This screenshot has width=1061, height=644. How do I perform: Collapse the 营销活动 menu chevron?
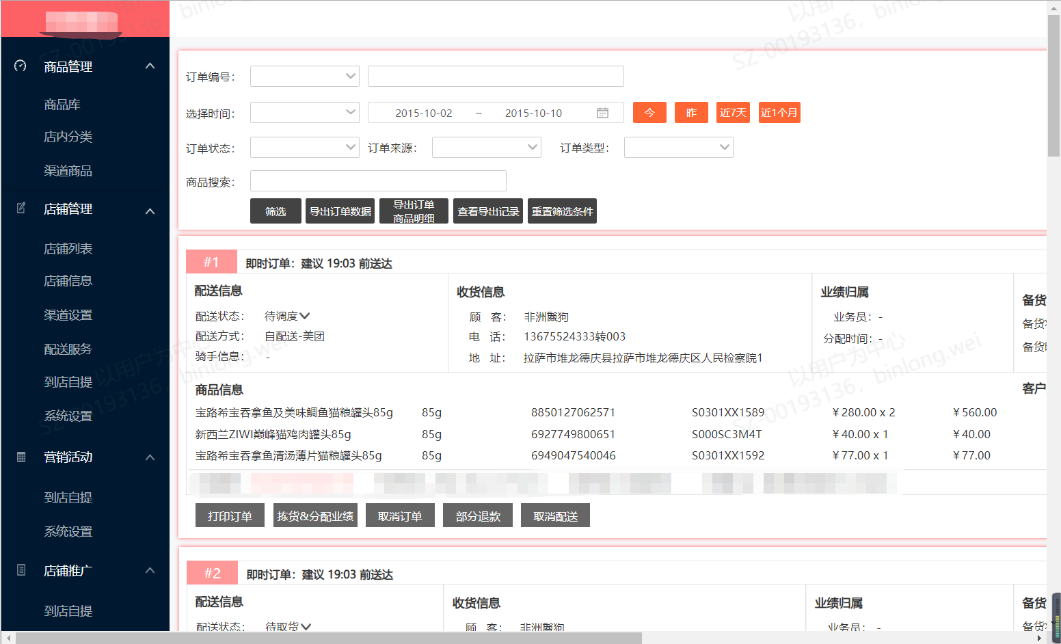point(150,457)
